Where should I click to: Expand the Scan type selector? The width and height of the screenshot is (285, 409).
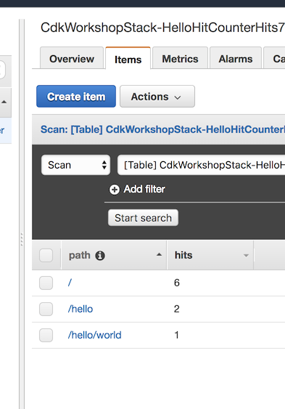click(x=75, y=165)
